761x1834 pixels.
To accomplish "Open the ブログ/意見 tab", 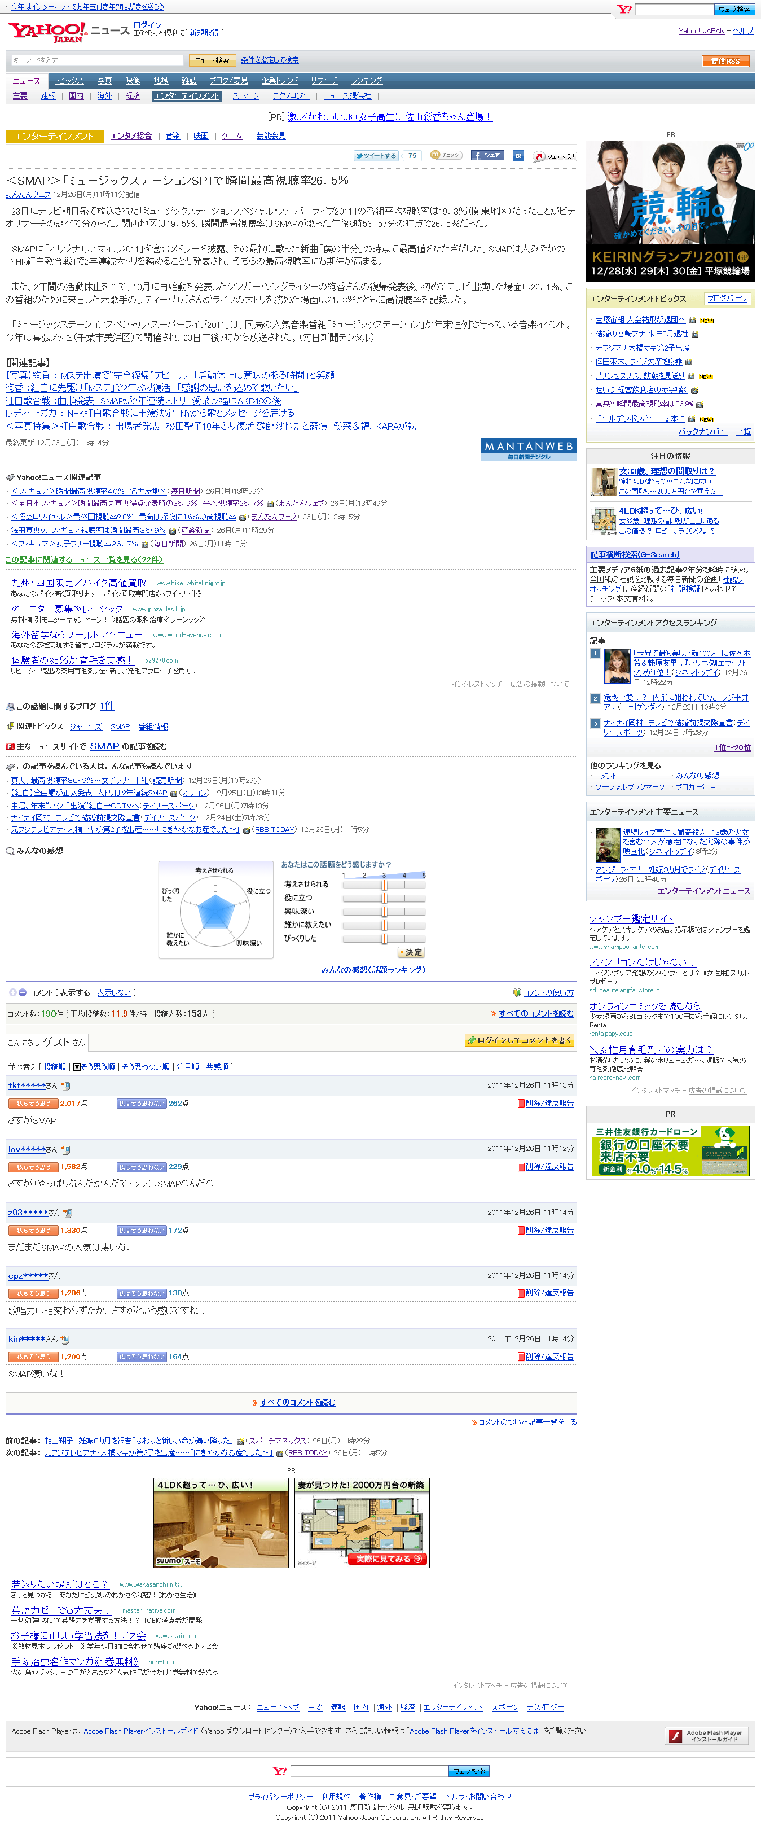I will (x=229, y=81).
